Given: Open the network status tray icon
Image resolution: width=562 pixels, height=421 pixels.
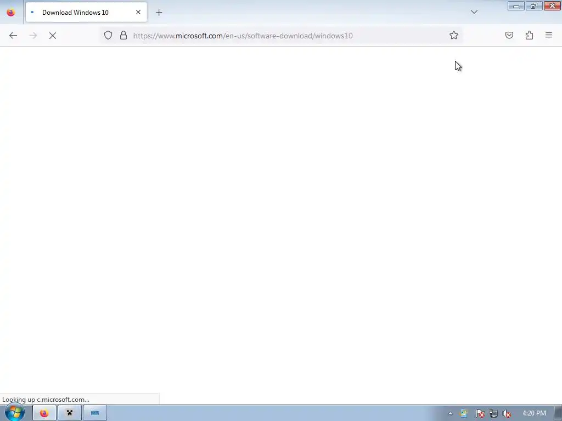Looking at the screenshot, I should tap(493, 413).
